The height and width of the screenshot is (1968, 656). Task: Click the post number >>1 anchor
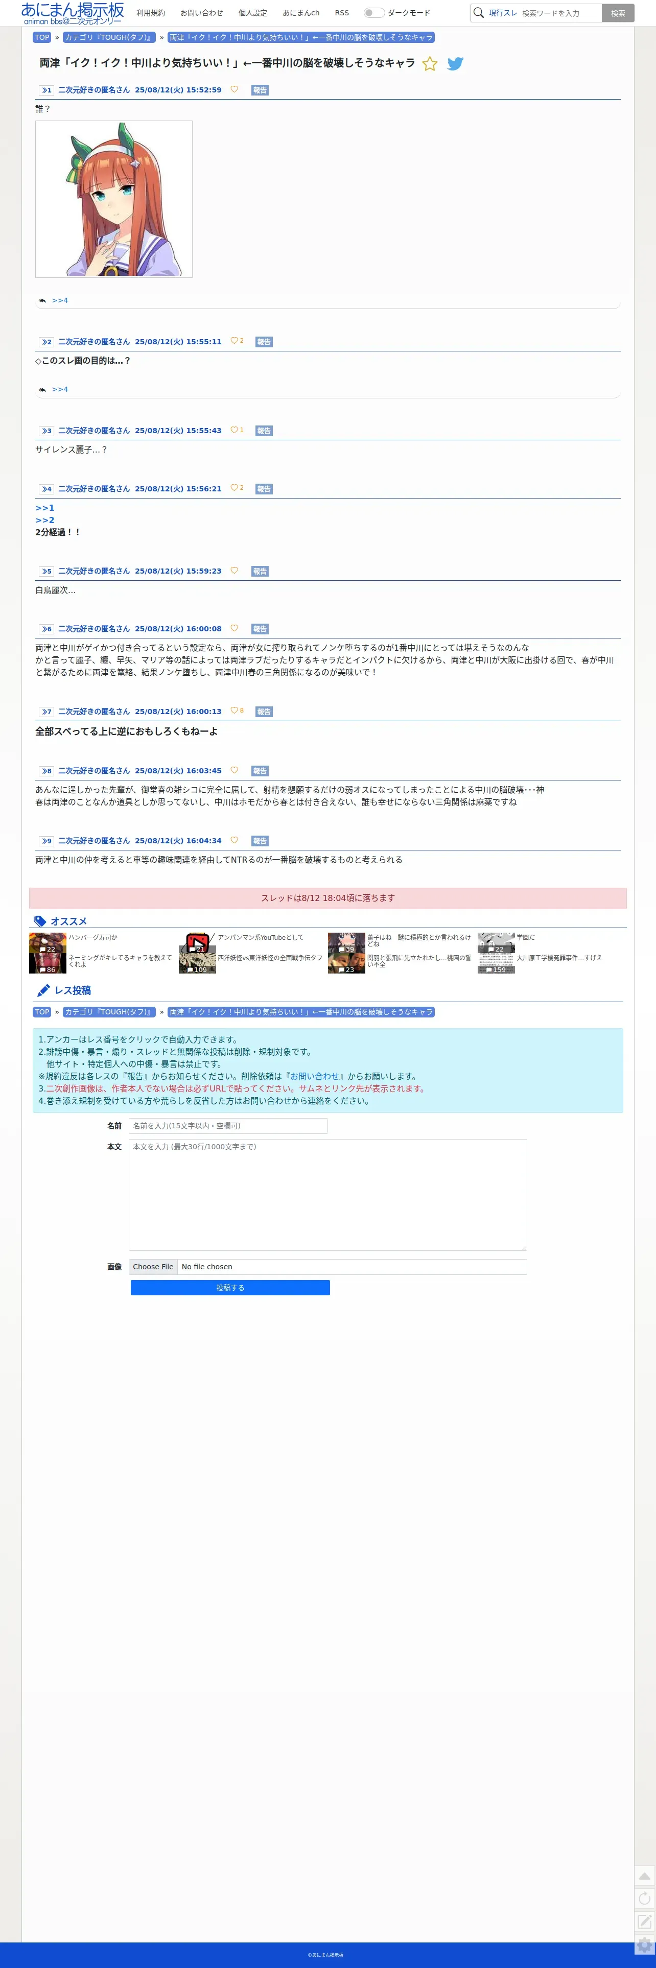coord(46,90)
